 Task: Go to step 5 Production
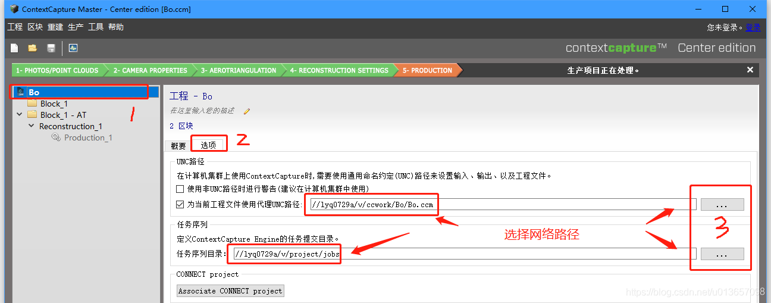tap(427, 70)
